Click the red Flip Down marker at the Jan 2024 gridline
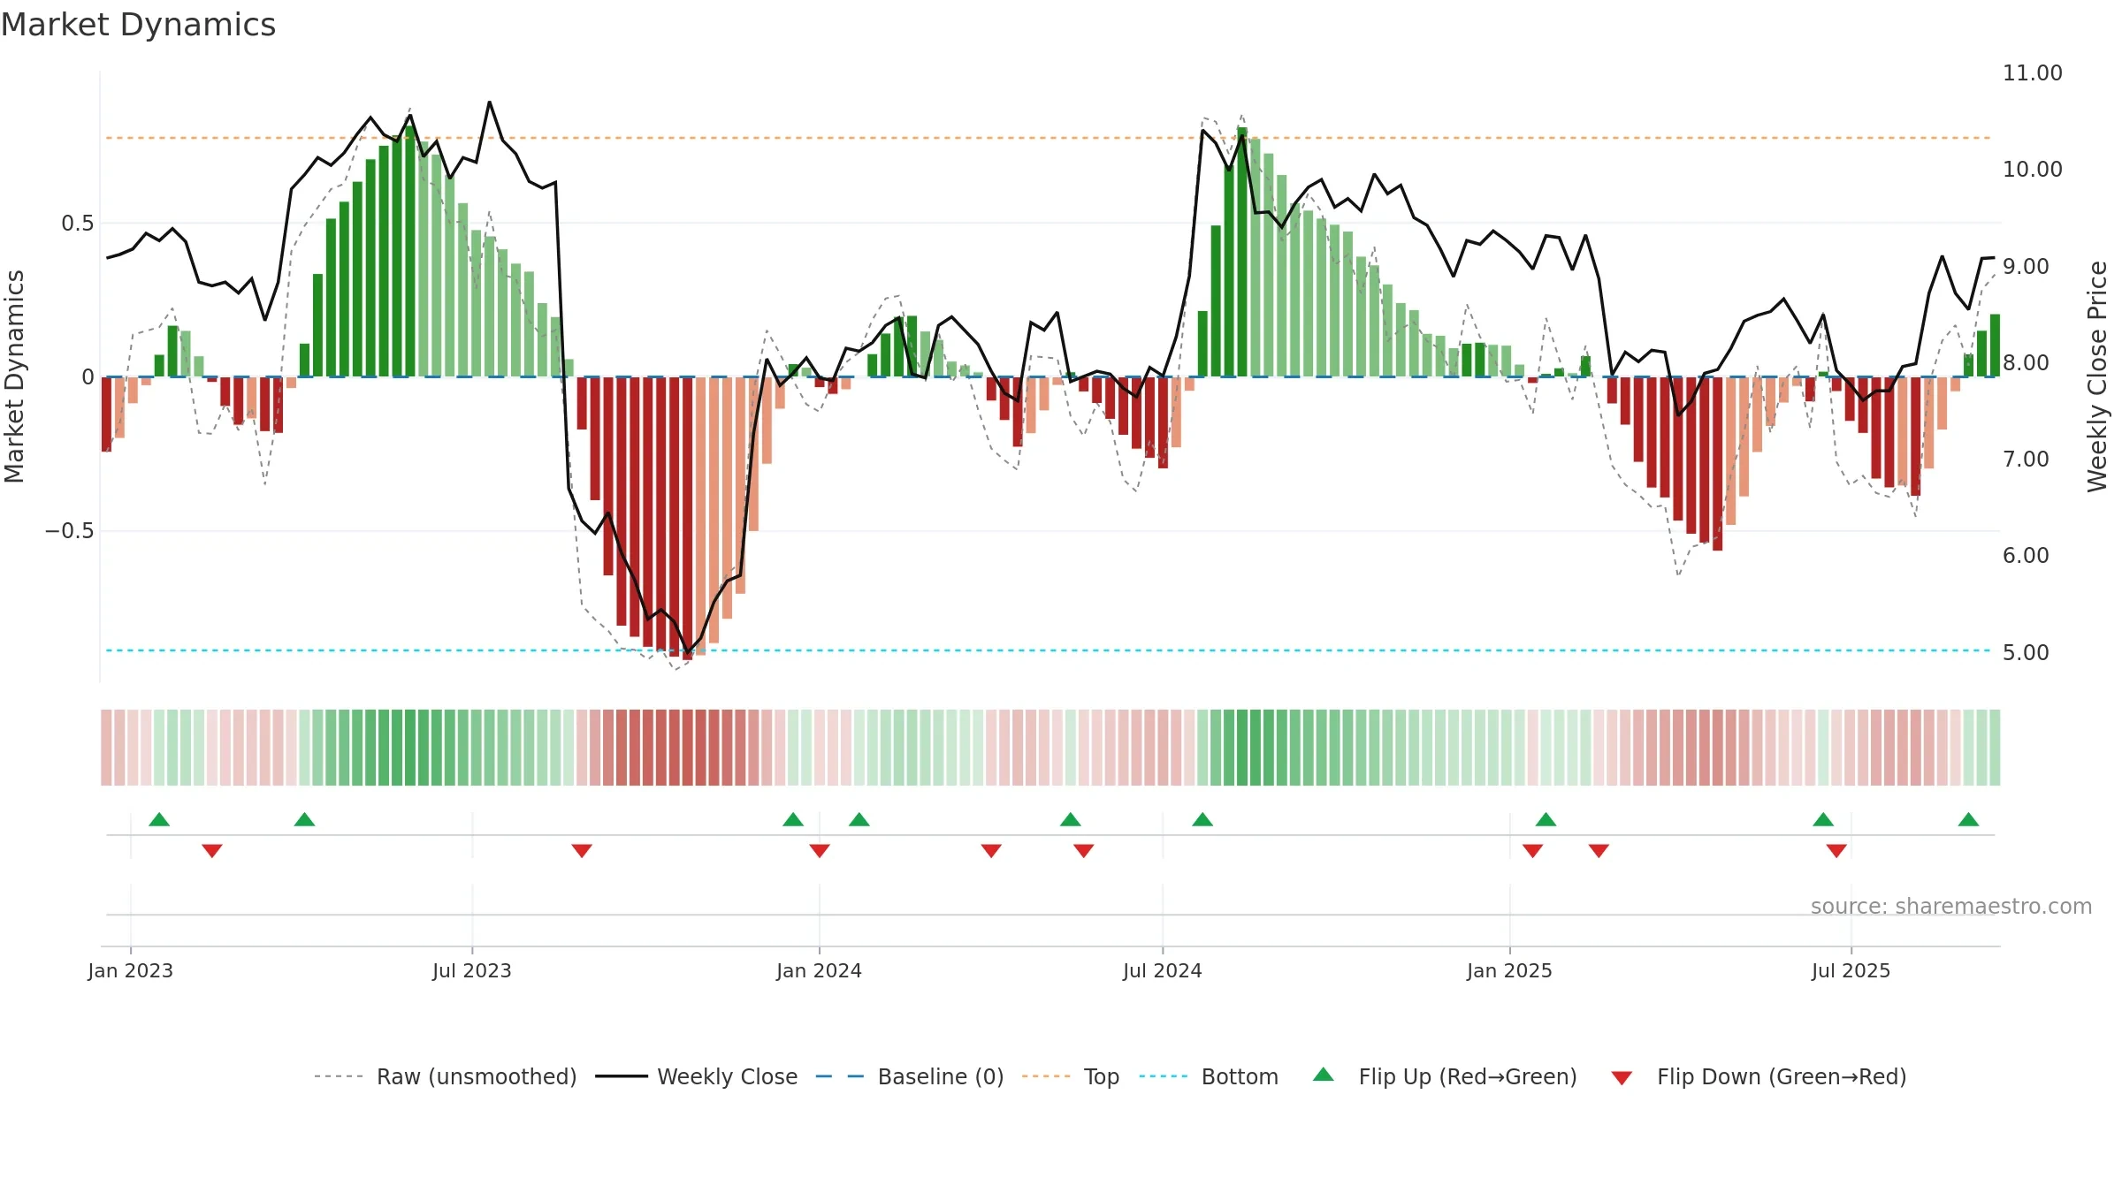The height and width of the screenshot is (1193, 2122). point(820,851)
